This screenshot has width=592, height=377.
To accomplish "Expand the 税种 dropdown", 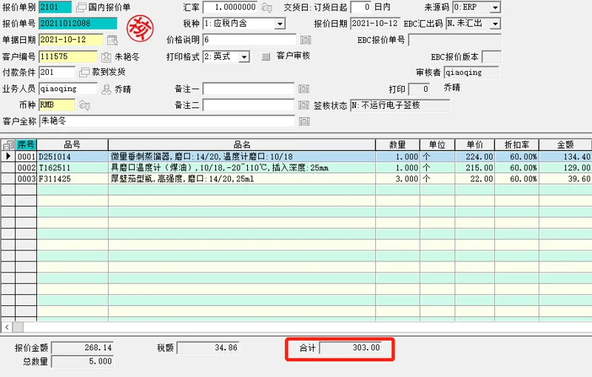I will 280,24.
